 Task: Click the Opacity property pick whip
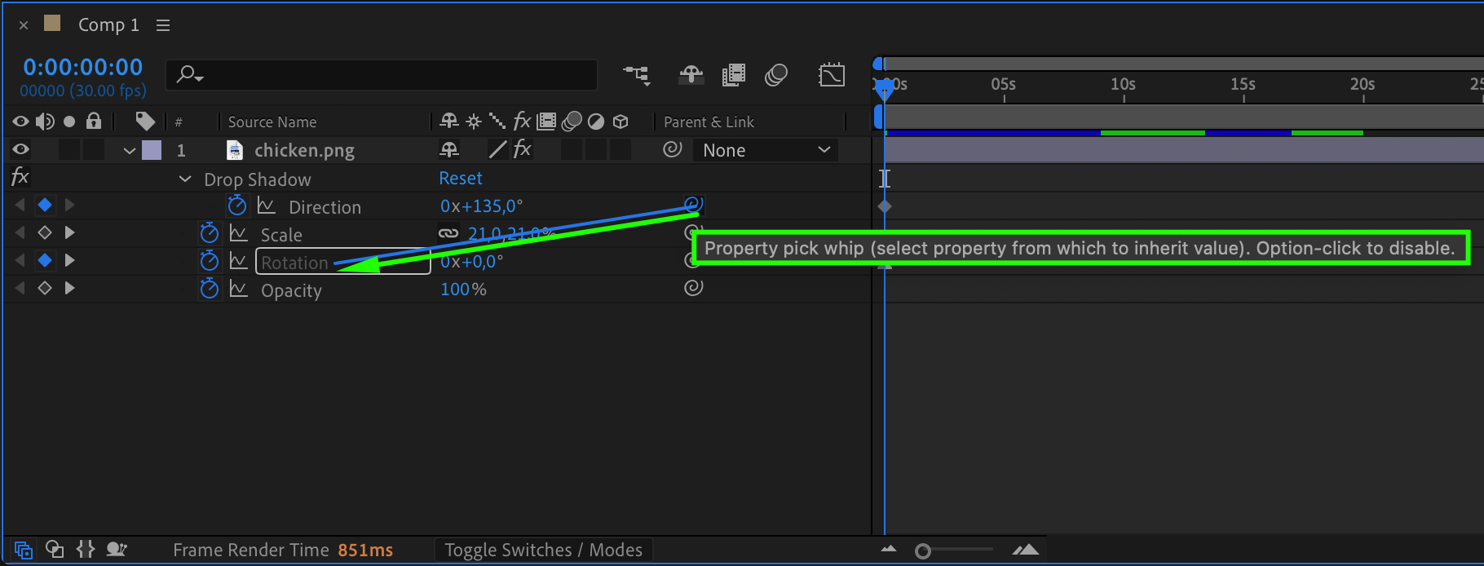pyautogui.click(x=693, y=287)
